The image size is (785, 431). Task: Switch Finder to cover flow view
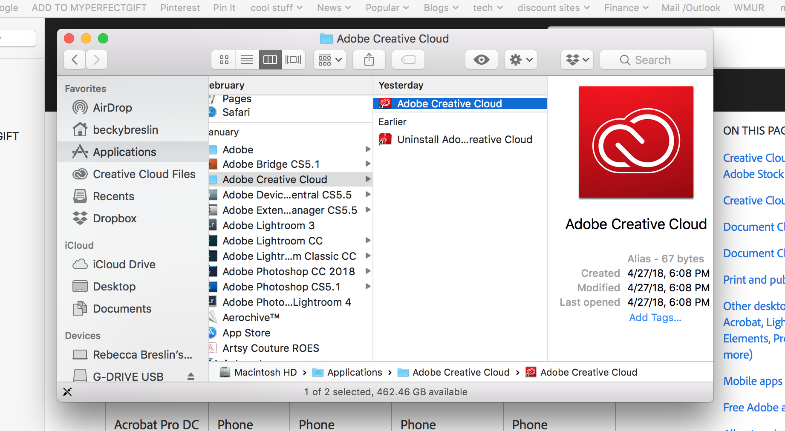click(x=293, y=60)
